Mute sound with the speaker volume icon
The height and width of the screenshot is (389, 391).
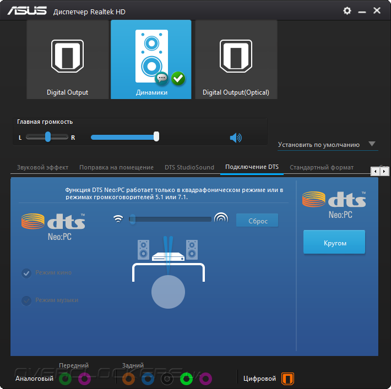(x=236, y=138)
